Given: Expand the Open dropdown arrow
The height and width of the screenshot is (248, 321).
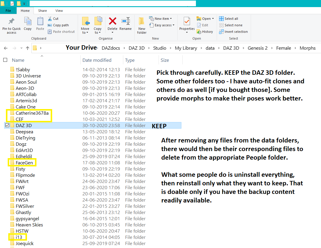Looking at the screenshot, I should pyautogui.click(x=213, y=19).
